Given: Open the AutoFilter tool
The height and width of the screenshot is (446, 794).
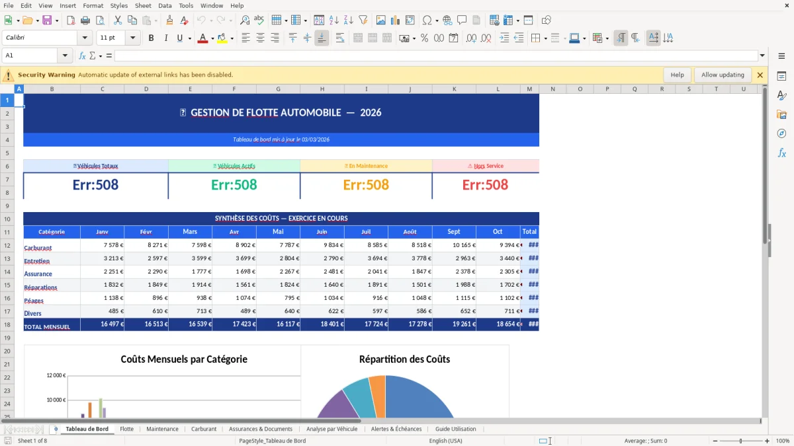Looking at the screenshot, I should tap(362, 20).
